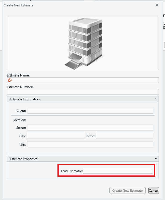165x200 pixels.
Task: Close the Create New Estimate dialog
Action: pos(157,5)
